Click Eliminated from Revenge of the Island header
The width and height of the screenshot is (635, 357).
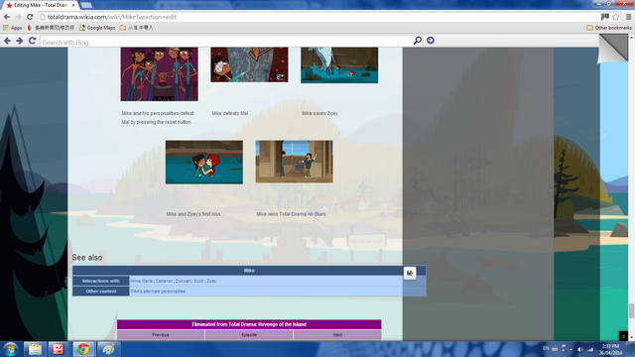pyautogui.click(x=249, y=324)
